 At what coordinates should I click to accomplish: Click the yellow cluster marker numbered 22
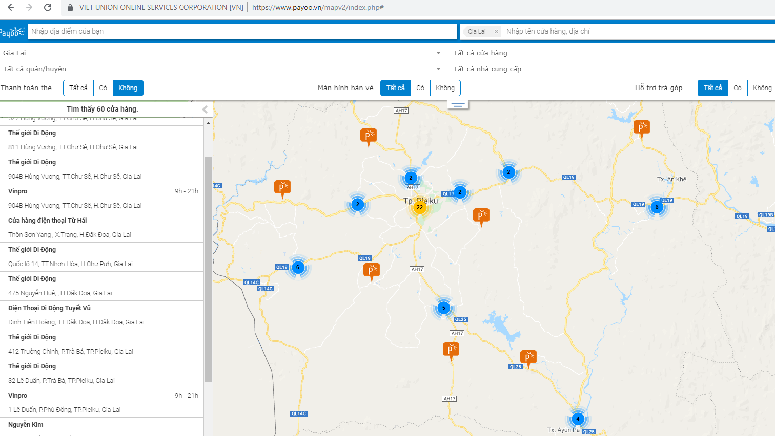click(x=420, y=207)
